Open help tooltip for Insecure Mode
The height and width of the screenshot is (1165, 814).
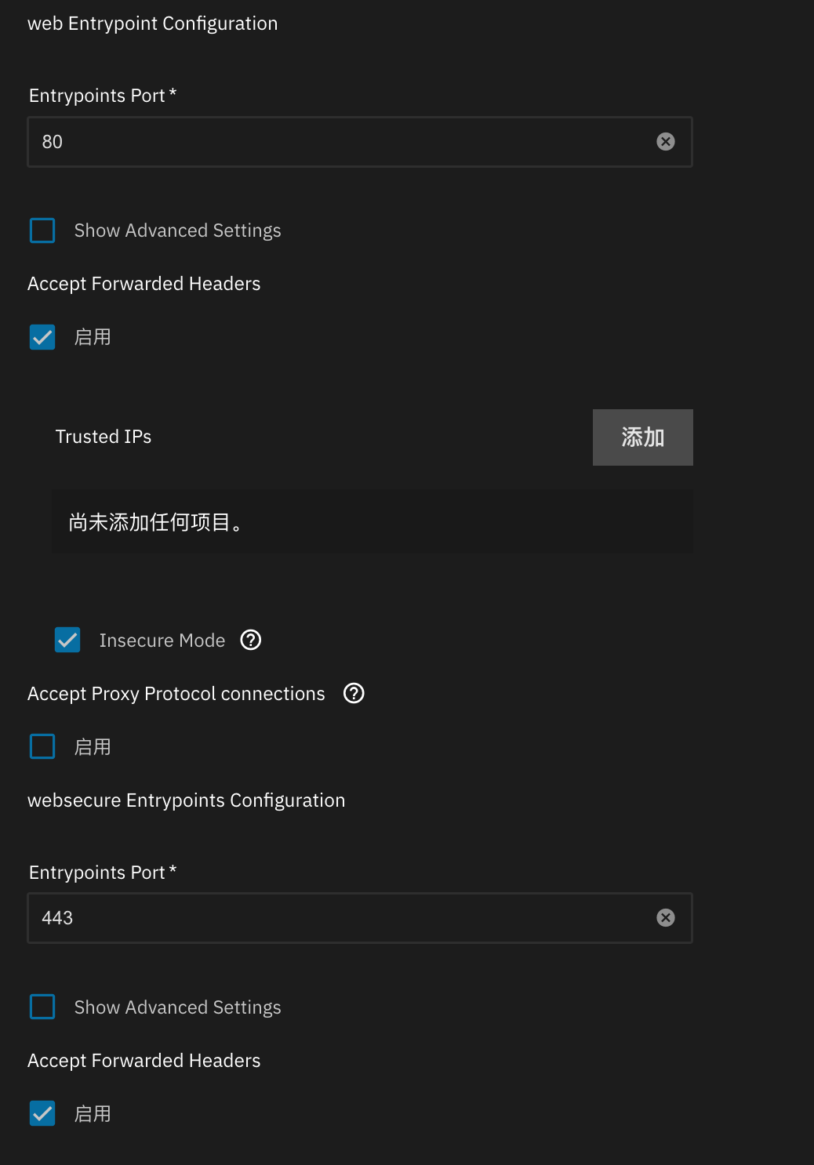click(251, 641)
